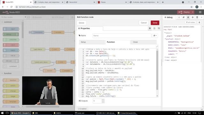Click code line 4 with setDate
The width and height of the screenshot is (204, 115).
pos(101,56)
